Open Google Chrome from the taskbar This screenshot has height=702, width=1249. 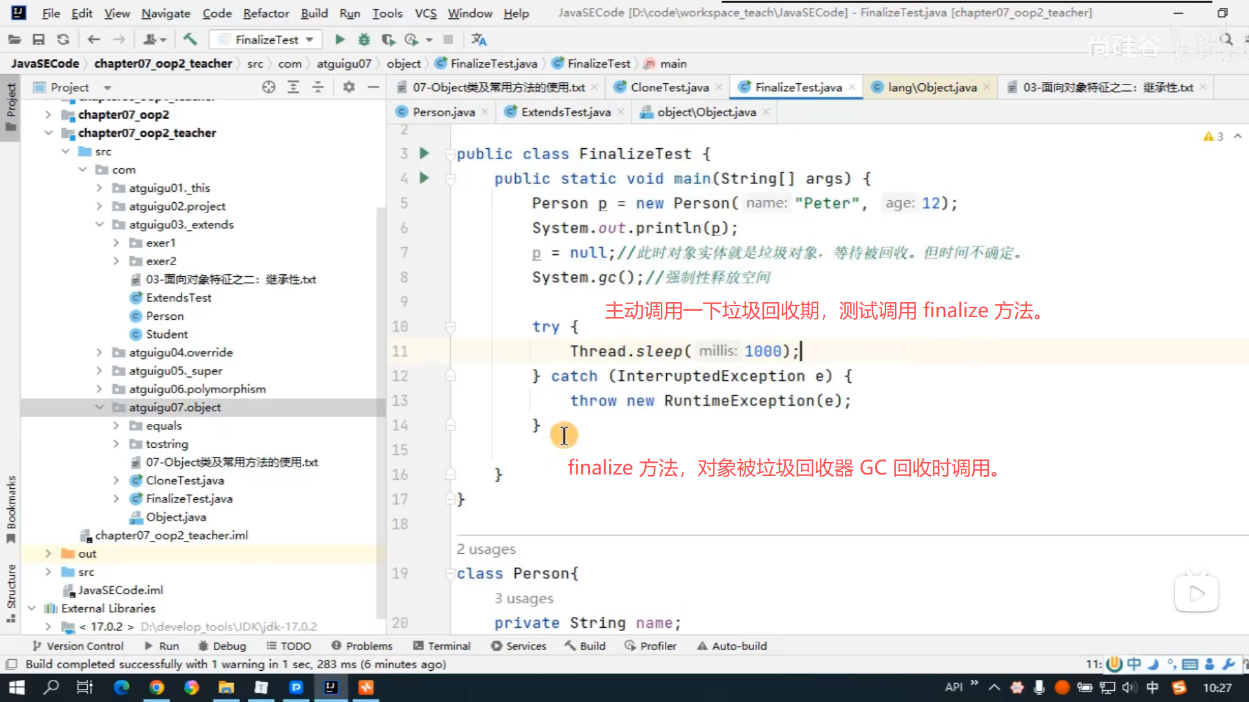(x=156, y=687)
